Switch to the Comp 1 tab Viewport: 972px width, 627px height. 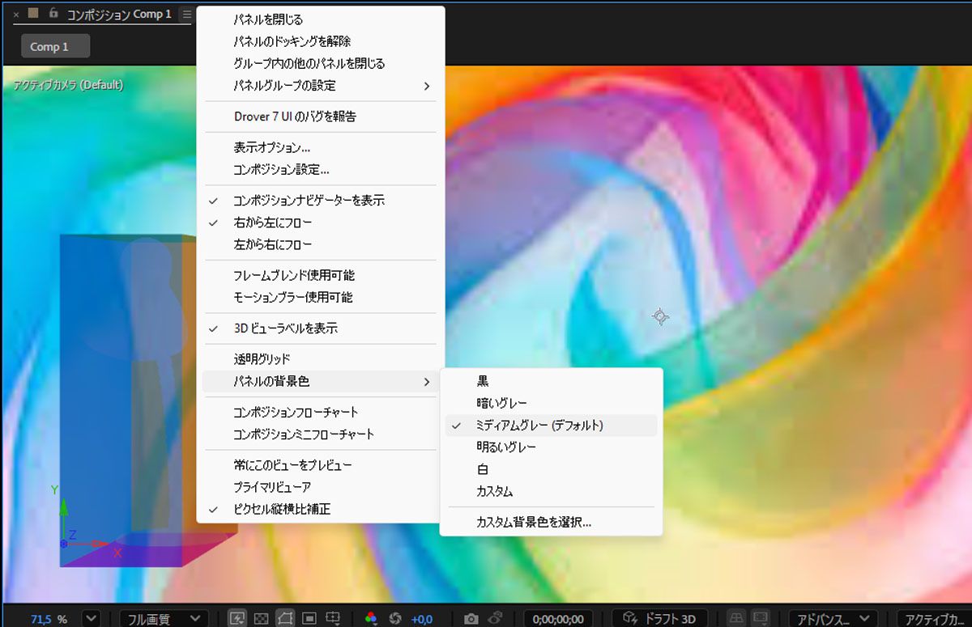[54, 46]
